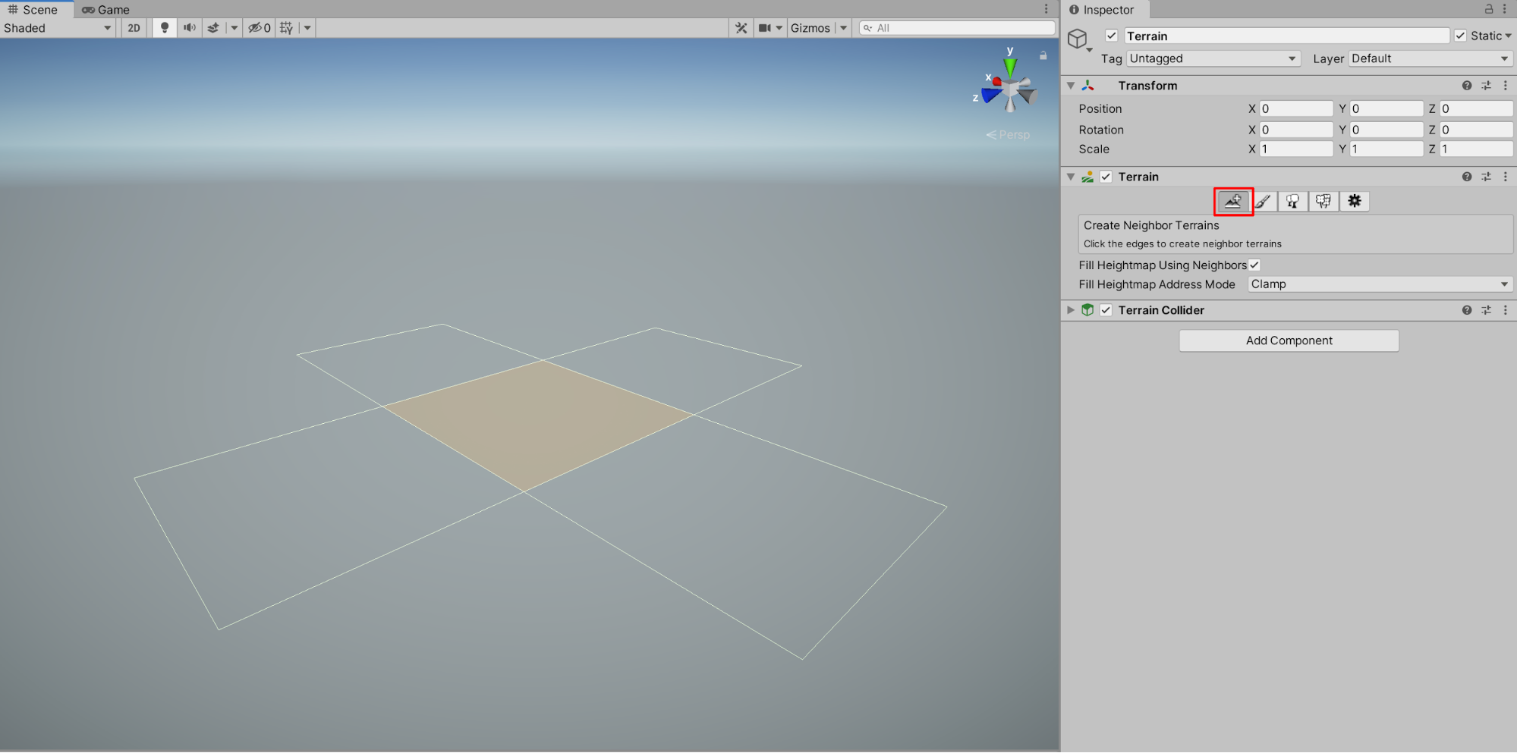This screenshot has width=1517, height=753.
Task: Uncheck Fill Heightmap Using Neighbors
Action: coord(1254,265)
